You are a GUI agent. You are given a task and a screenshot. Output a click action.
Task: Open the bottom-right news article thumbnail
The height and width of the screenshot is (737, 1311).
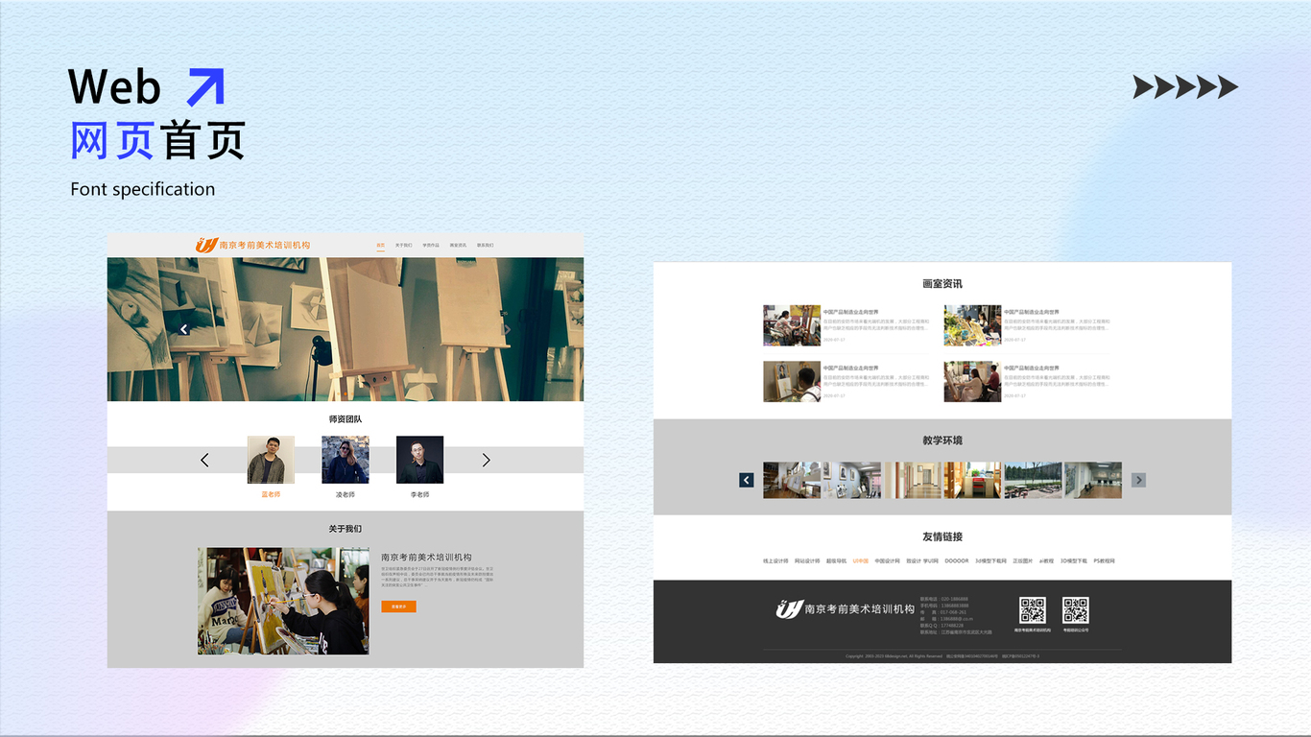click(x=972, y=381)
